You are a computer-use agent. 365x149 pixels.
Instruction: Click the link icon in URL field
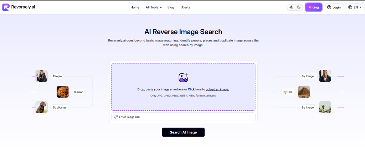tap(116, 117)
